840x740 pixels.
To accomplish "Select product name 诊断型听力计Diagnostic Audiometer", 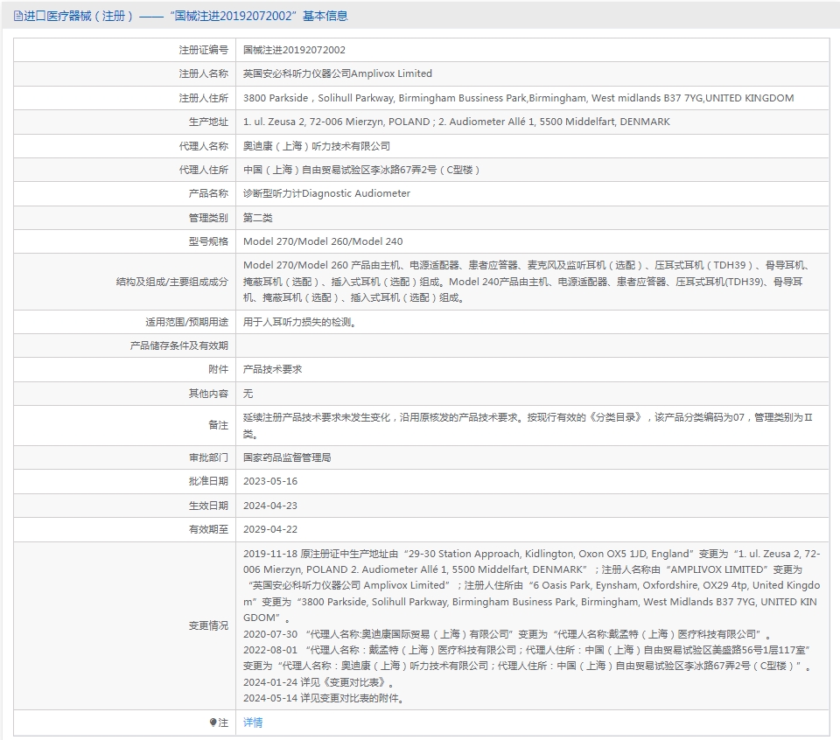I will (x=326, y=193).
